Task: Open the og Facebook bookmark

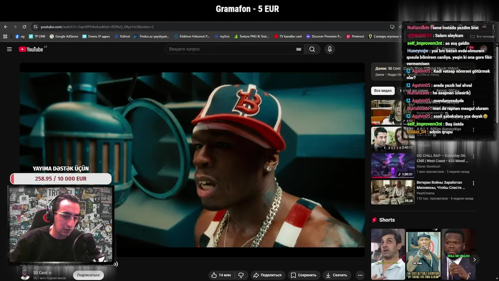Action: (x=20, y=36)
